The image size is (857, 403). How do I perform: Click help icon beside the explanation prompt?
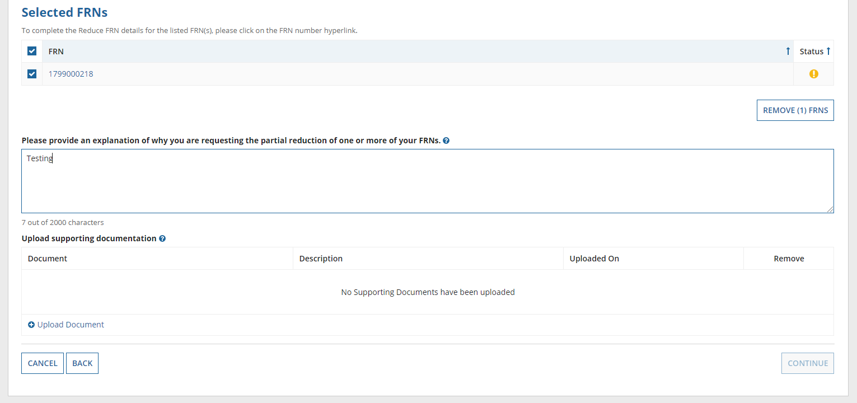(446, 140)
